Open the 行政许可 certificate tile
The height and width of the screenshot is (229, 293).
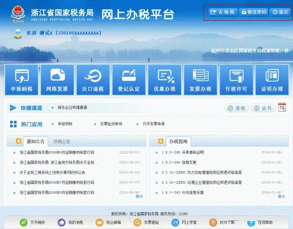click(236, 80)
